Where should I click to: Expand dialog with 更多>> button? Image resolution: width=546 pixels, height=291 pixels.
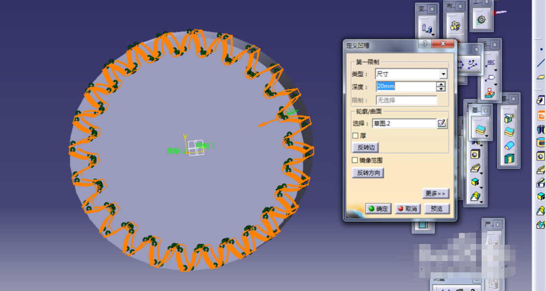click(436, 194)
